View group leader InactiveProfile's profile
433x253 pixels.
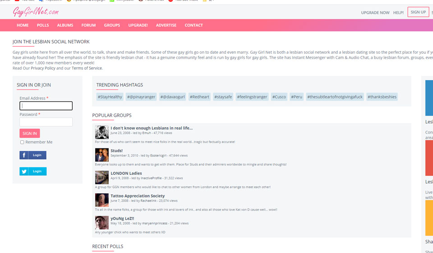tap(152, 178)
